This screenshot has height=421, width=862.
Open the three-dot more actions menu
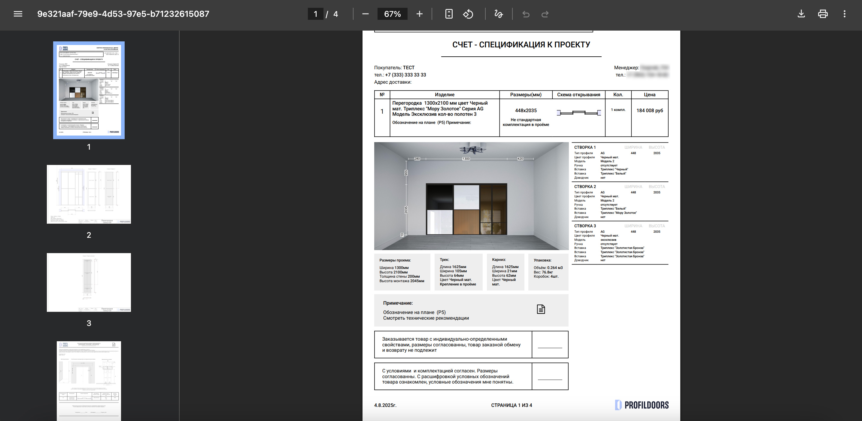pyautogui.click(x=845, y=14)
